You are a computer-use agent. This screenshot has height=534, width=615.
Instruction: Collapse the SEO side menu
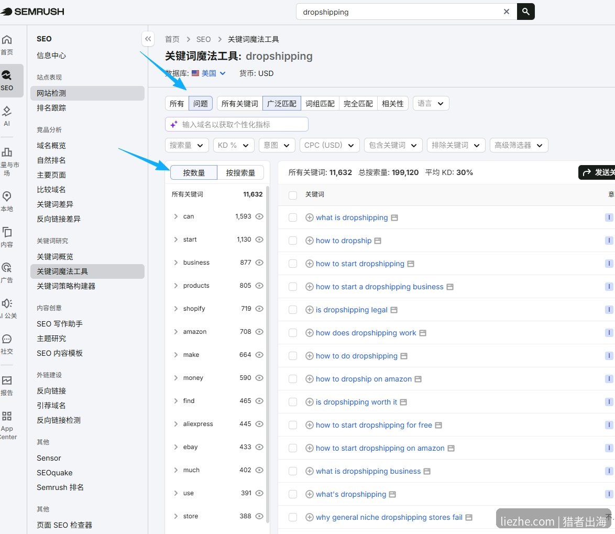coord(148,38)
